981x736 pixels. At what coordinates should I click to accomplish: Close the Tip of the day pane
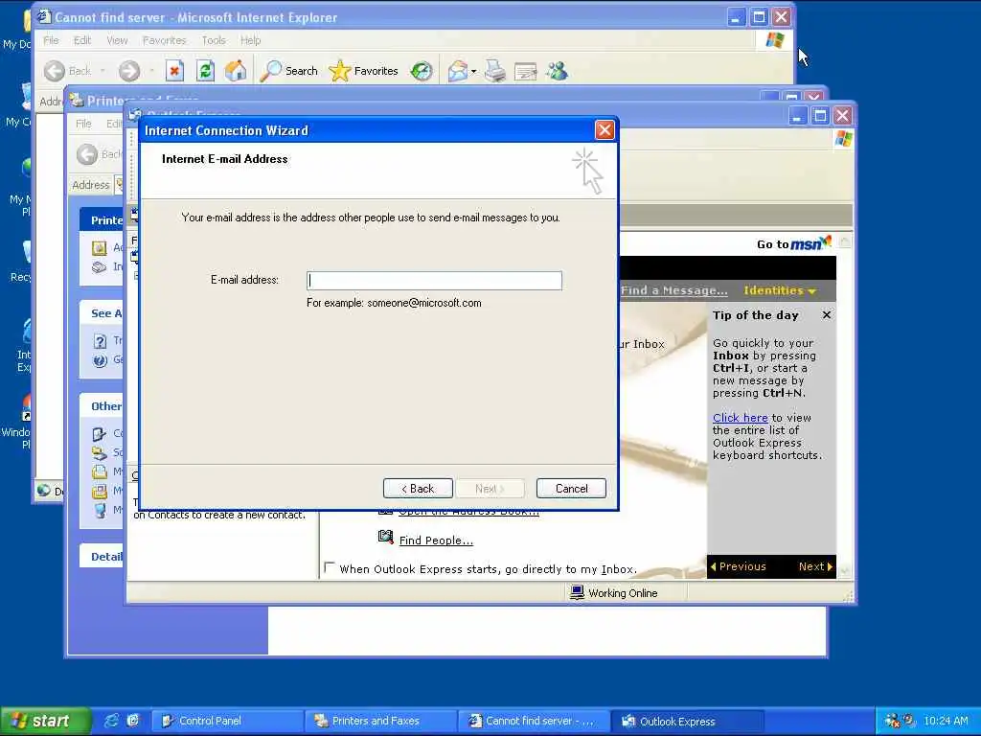(827, 314)
